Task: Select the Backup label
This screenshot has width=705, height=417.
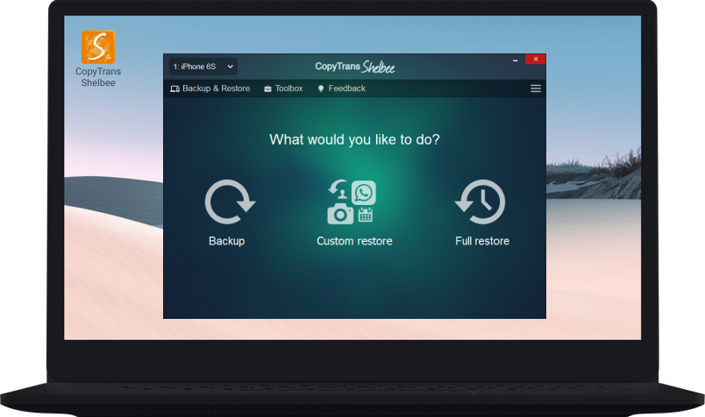Action: (x=226, y=241)
